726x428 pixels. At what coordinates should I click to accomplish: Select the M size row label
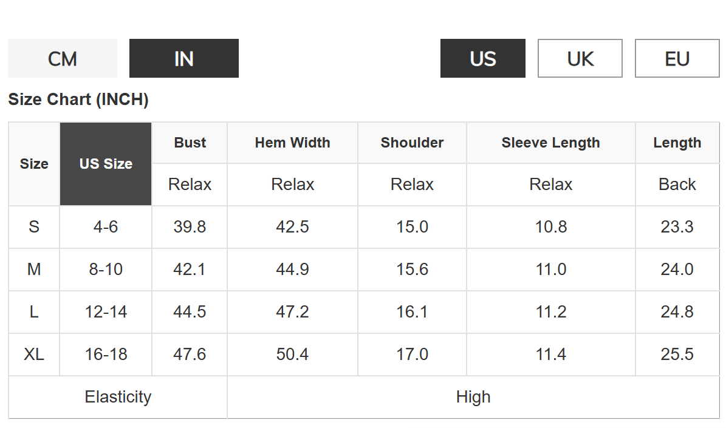tap(34, 270)
